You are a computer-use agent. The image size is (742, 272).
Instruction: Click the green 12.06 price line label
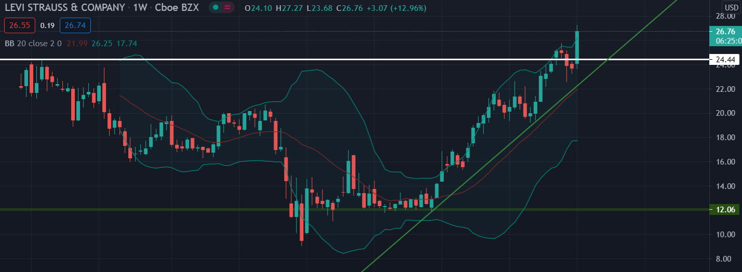click(725, 210)
